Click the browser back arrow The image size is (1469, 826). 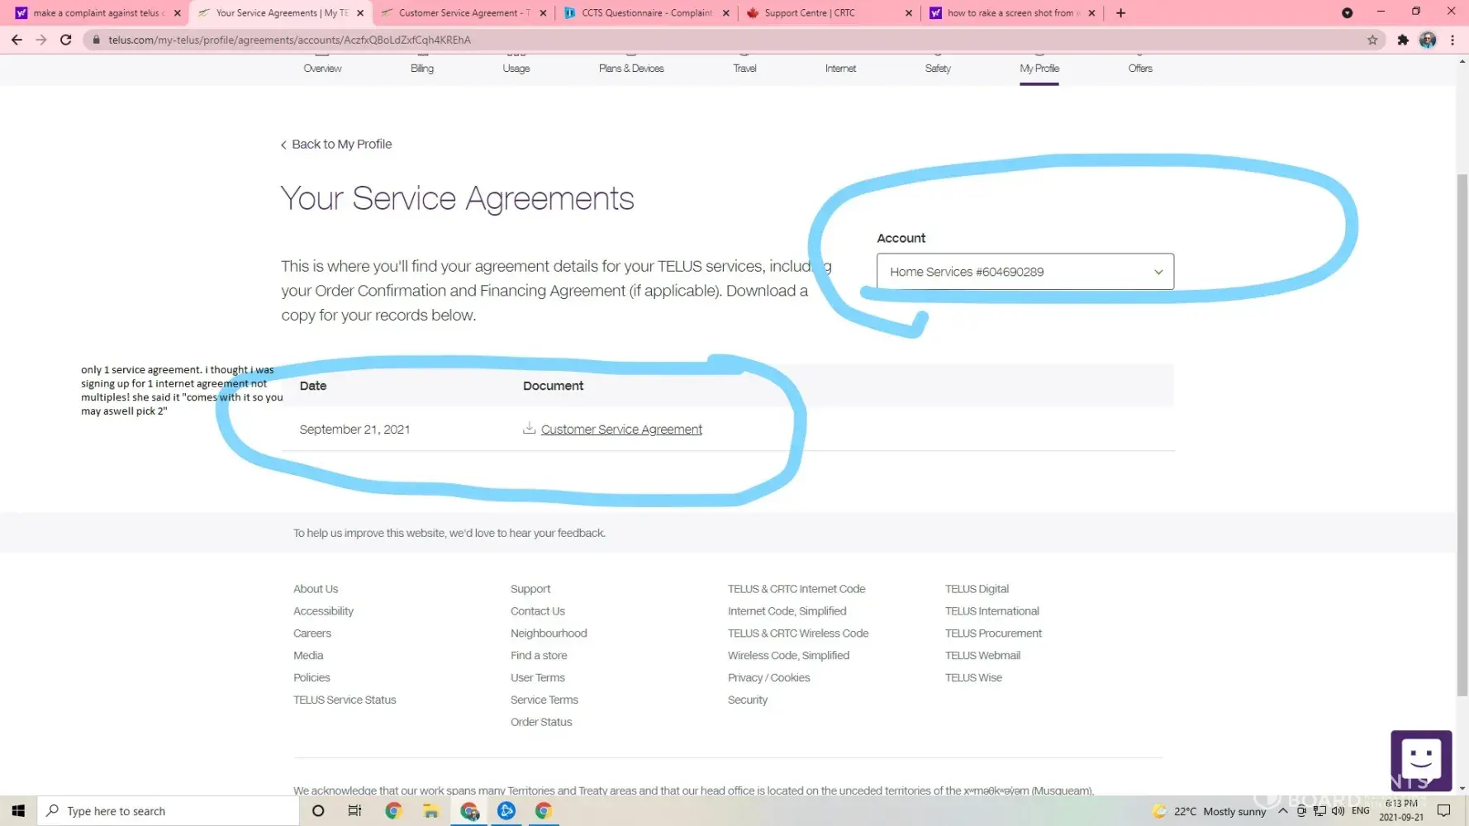click(17, 40)
